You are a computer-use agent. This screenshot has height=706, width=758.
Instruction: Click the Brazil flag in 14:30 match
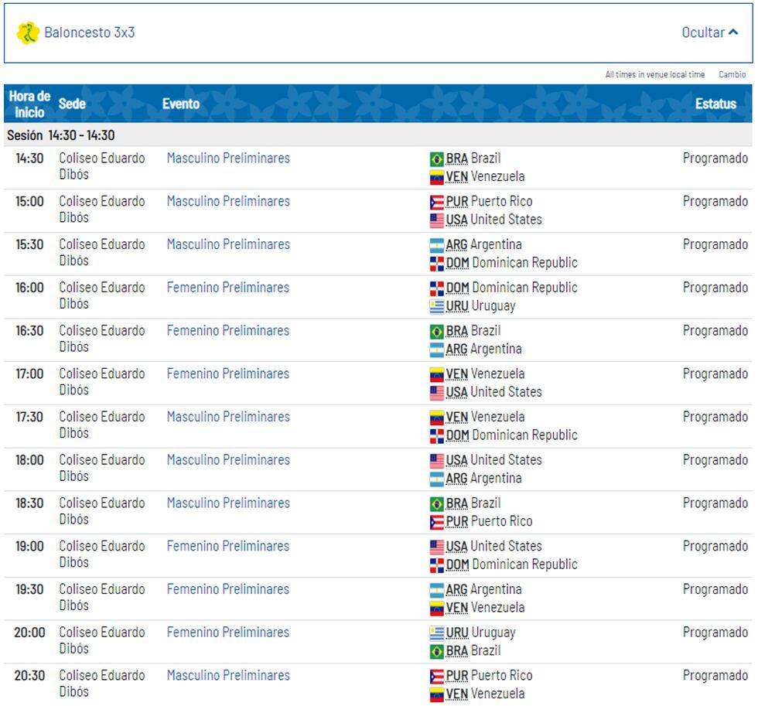pos(437,159)
